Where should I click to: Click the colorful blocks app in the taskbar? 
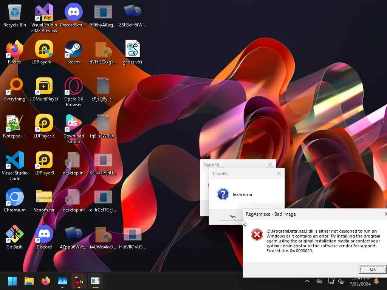coord(79,281)
